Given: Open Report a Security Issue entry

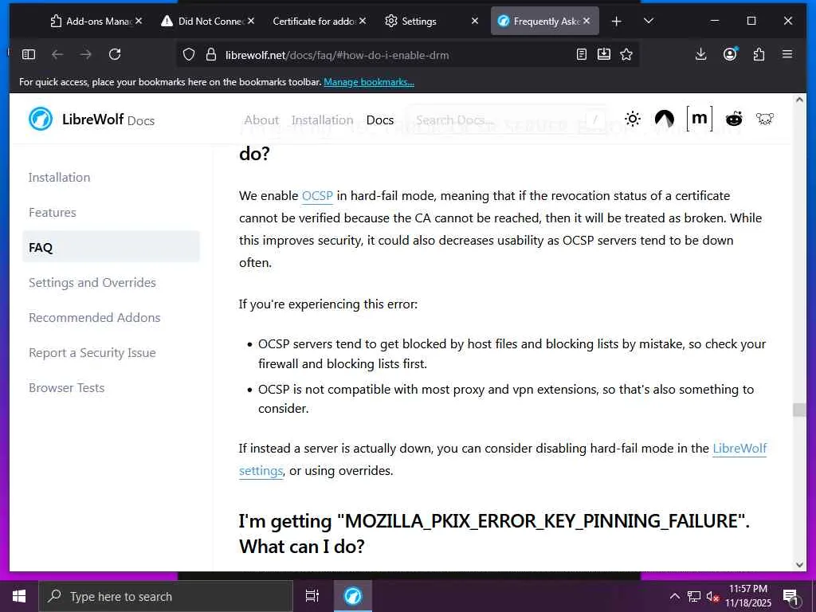Looking at the screenshot, I should click(x=92, y=353).
